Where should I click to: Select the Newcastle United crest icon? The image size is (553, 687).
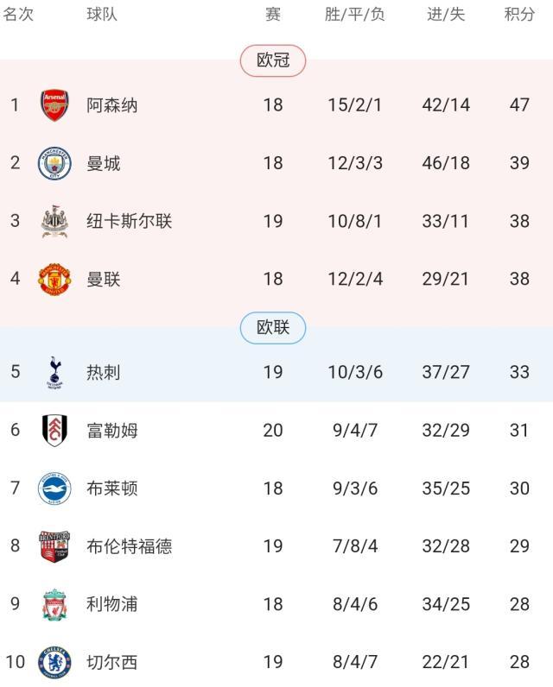point(54,221)
